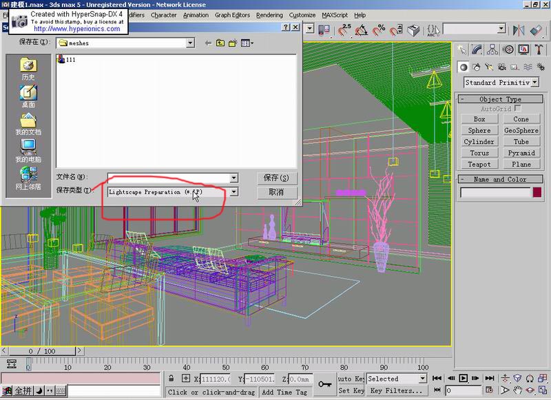
Task: Select the Cameras category icon
Action: coord(501,67)
